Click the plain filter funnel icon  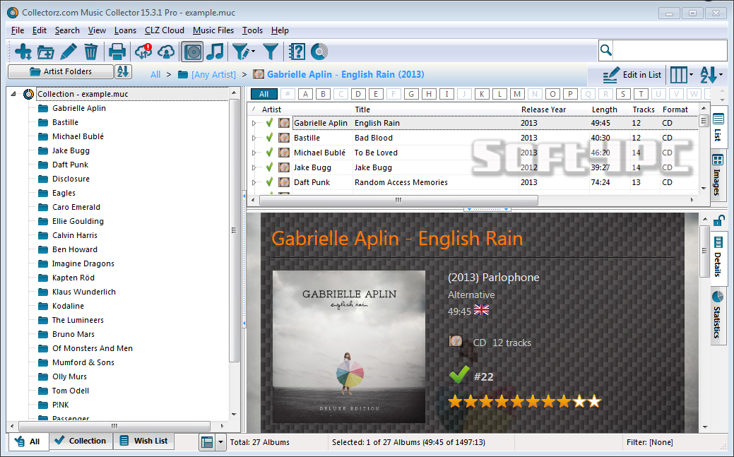click(x=271, y=52)
